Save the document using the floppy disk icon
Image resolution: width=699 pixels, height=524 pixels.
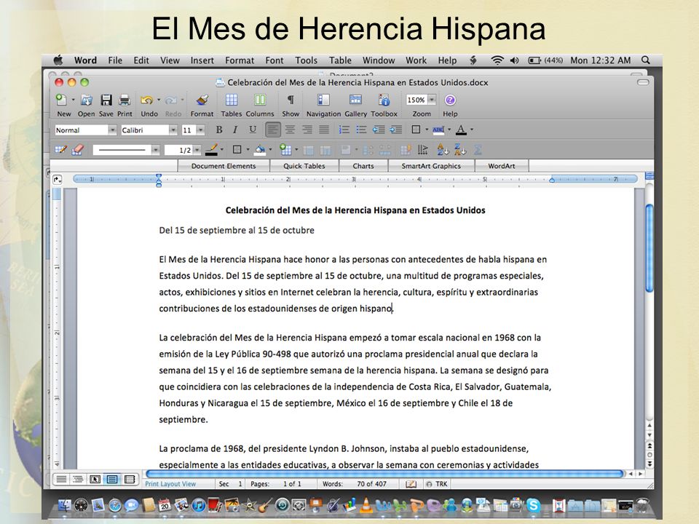point(106,100)
